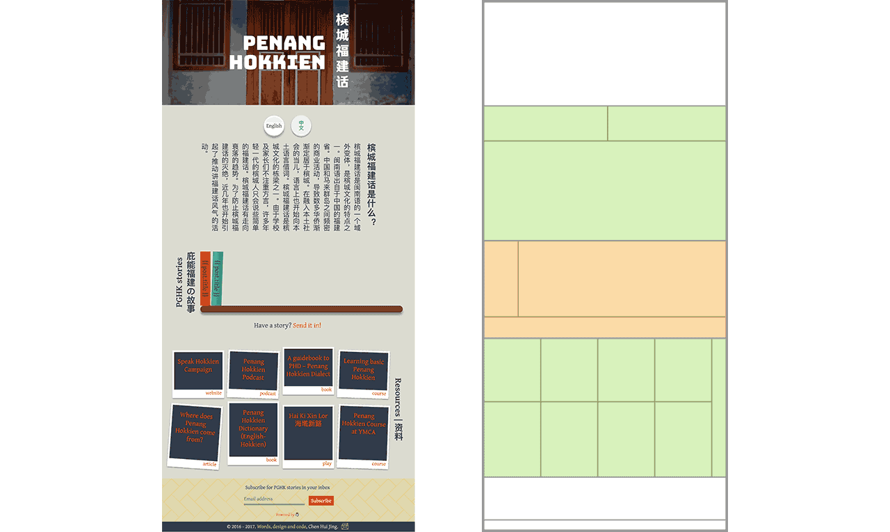Open the Penang Hokkien Podcast card
890x532 pixels.
click(252, 372)
